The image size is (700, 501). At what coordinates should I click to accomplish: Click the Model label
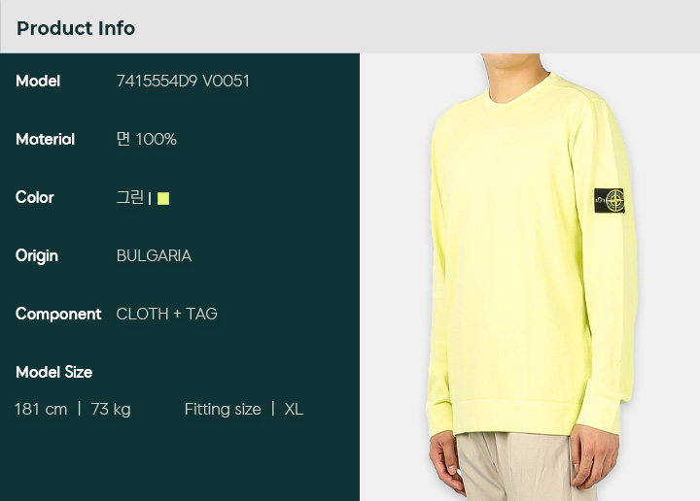point(38,82)
